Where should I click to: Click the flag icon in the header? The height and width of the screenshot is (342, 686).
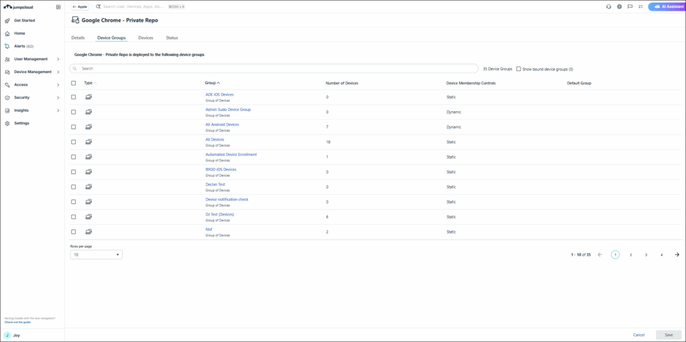[630, 7]
